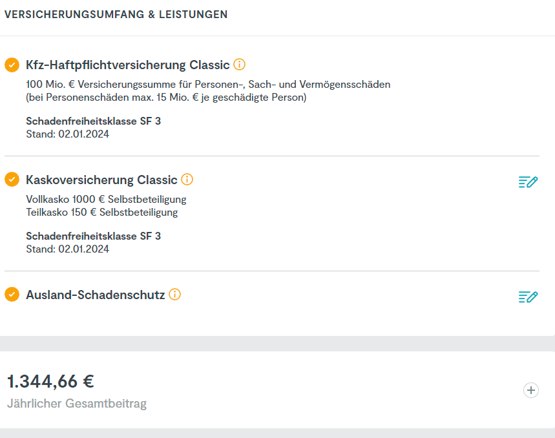Image resolution: width=555 pixels, height=438 pixels.
Task: Click the Jährlicher Gesamtbeitrag label
Action: (x=77, y=403)
